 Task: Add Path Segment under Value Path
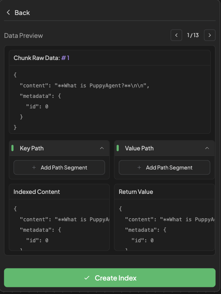point(165,167)
